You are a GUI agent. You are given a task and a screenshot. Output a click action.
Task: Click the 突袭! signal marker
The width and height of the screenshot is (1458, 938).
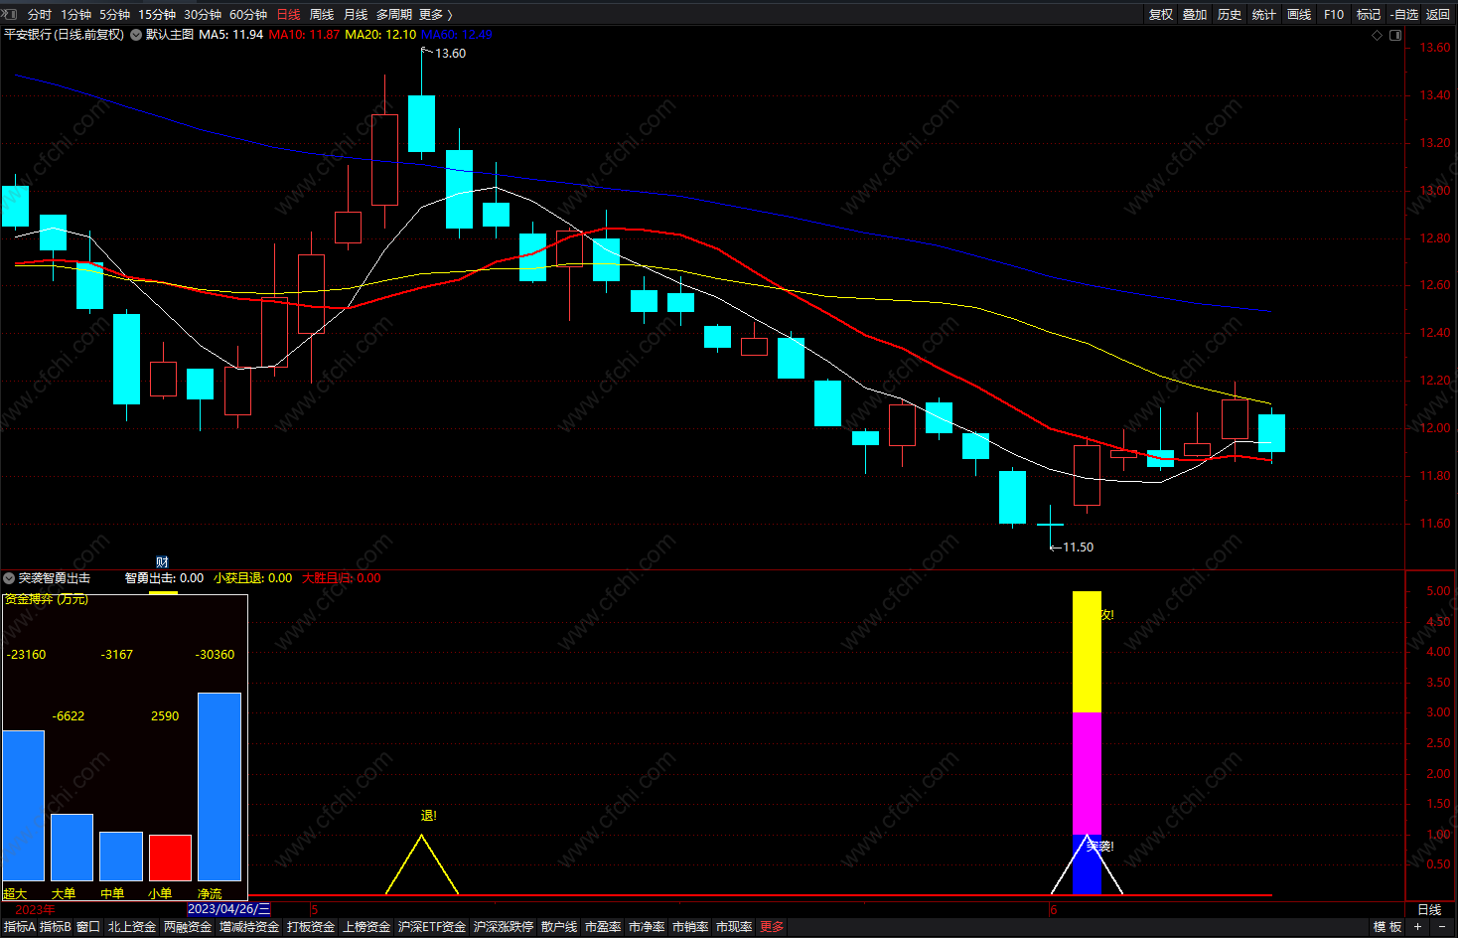click(x=1099, y=847)
